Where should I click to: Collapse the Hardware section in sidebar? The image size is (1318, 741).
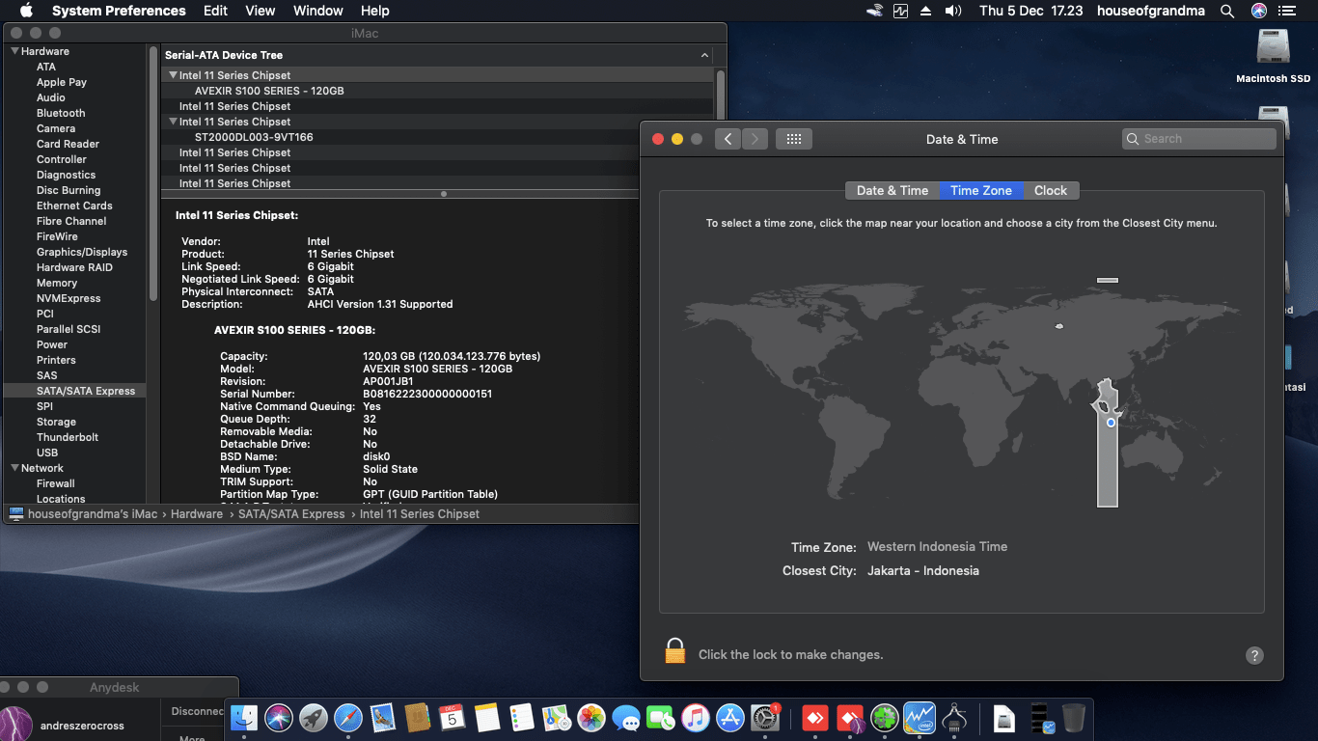coord(14,51)
